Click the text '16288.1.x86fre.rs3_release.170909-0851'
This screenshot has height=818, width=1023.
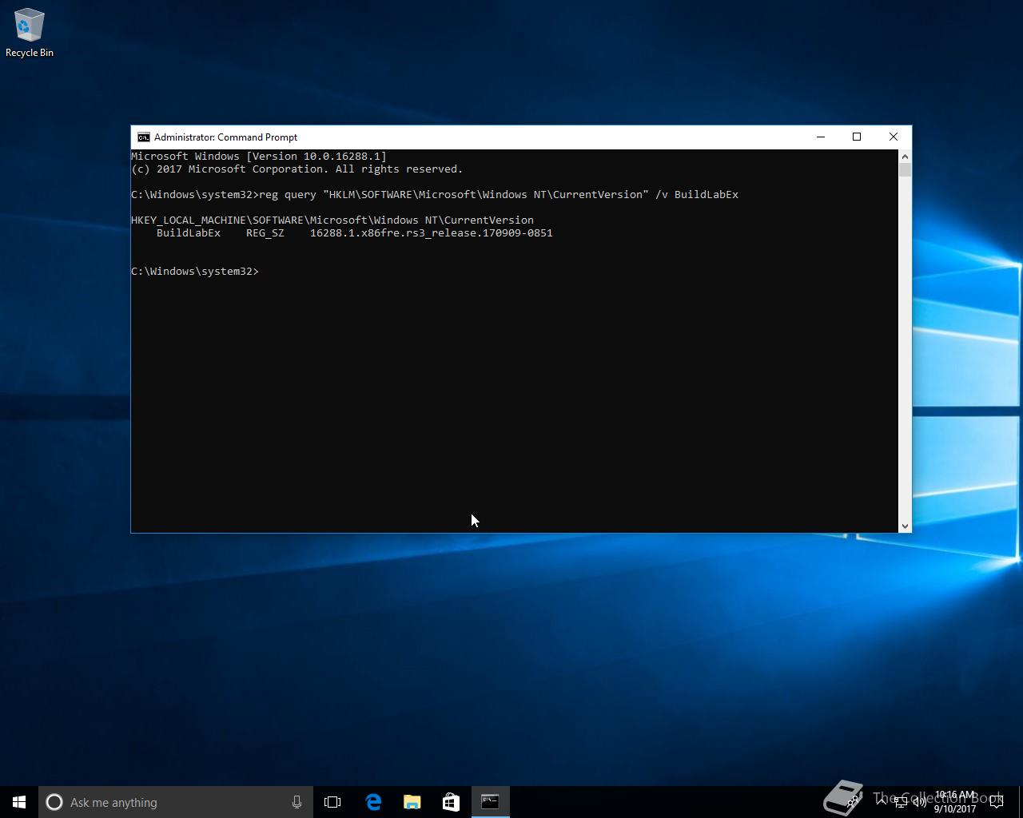[x=432, y=233]
